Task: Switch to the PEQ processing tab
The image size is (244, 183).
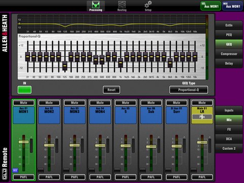Action: (x=229, y=35)
